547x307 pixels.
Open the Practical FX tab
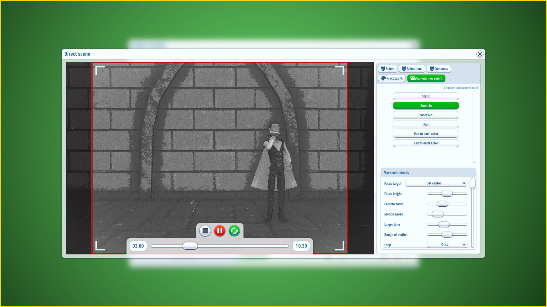coord(392,78)
